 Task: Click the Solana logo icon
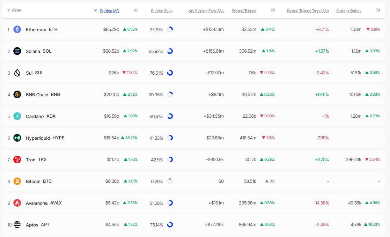click(17, 51)
